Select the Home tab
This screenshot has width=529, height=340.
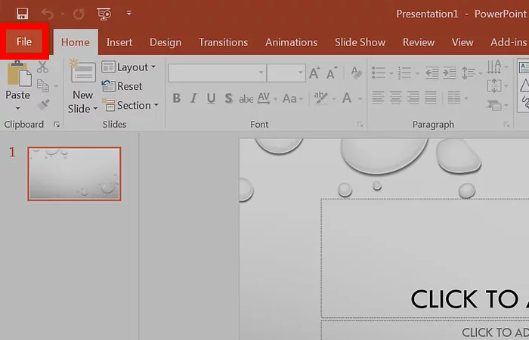click(76, 42)
